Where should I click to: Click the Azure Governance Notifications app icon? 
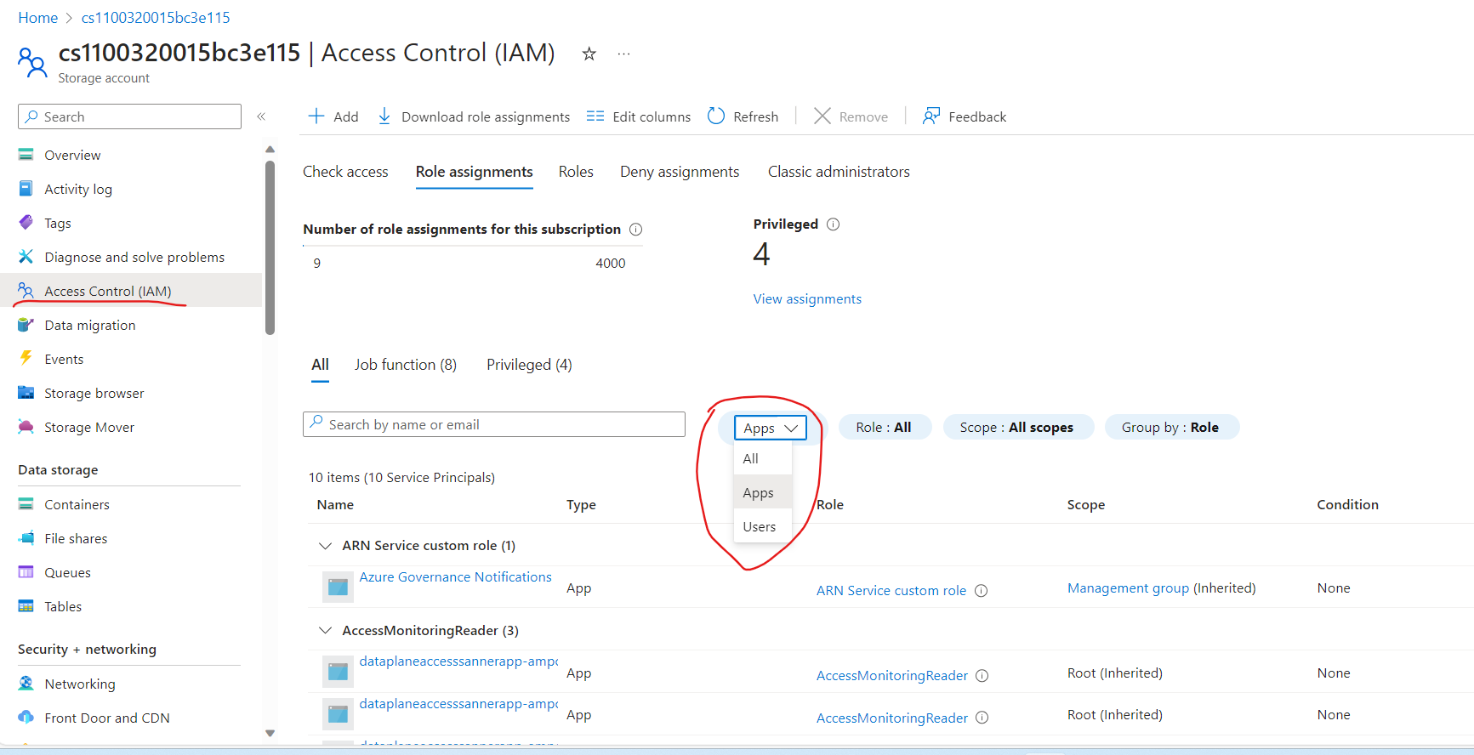pyautogui.click(x=338, y=587)
